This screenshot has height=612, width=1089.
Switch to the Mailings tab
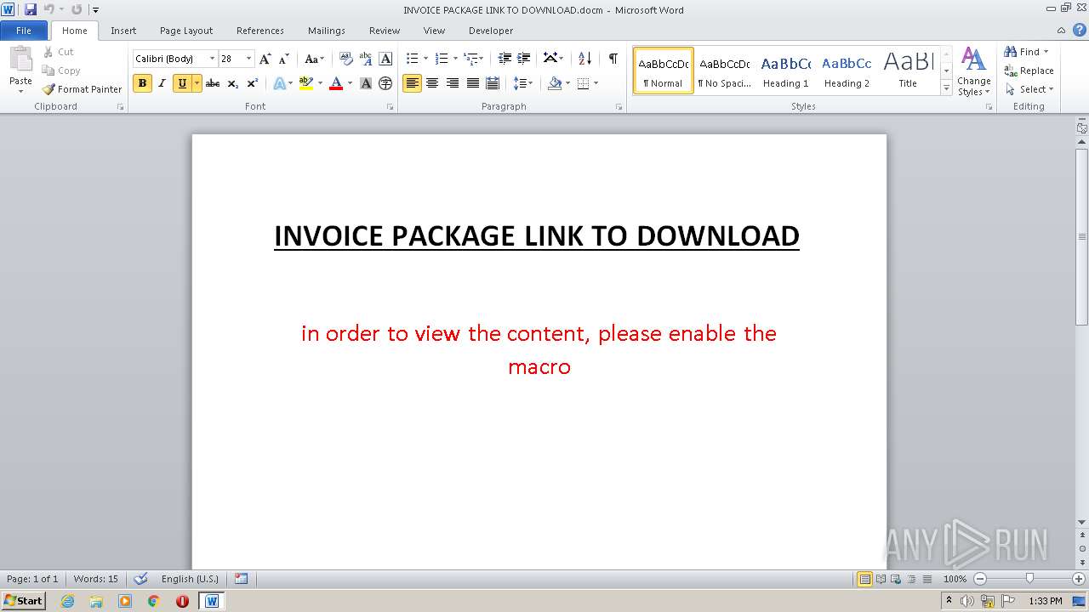pyautogui.click(x=327, y=31)
